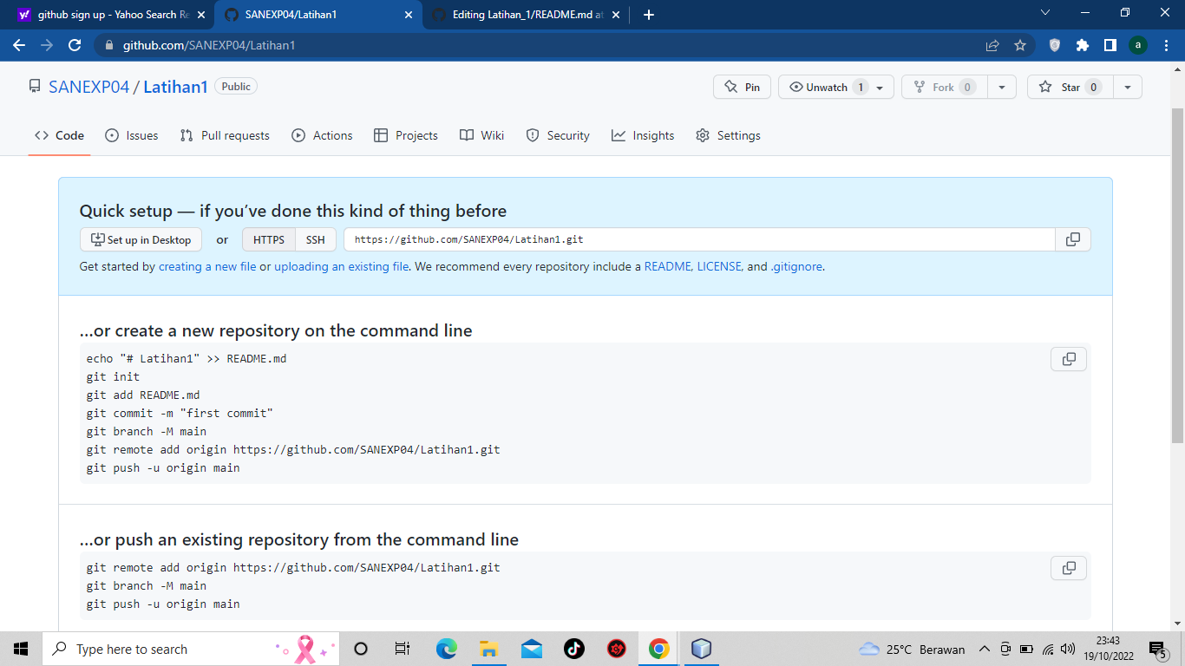Open the Wiki tab
This screenshot has width=1185, height=666.
pos(481,135)
